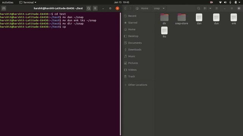The image size is (243, 136).
Task: Select Music in sidebar
Action: 139,56
